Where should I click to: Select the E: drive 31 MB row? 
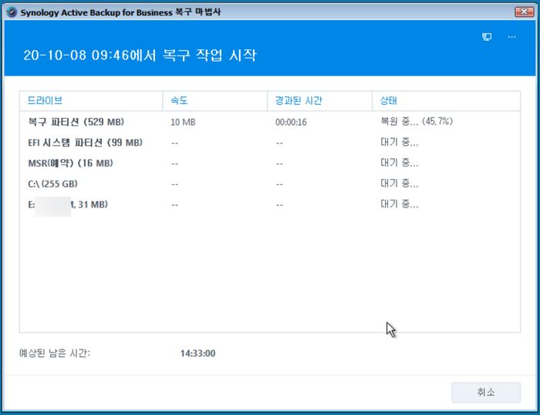click(x=270, y=204)
